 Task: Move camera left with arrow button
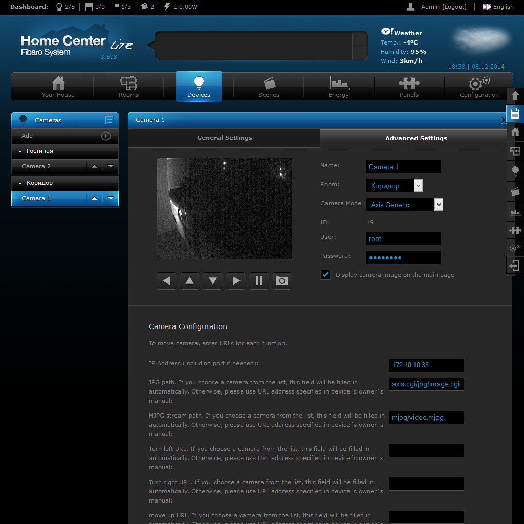coord(166,281)
